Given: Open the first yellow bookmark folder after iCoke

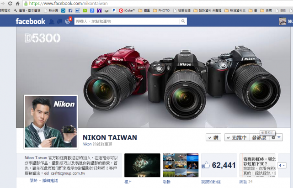Looking at the screenshot, I should [144, 10].
